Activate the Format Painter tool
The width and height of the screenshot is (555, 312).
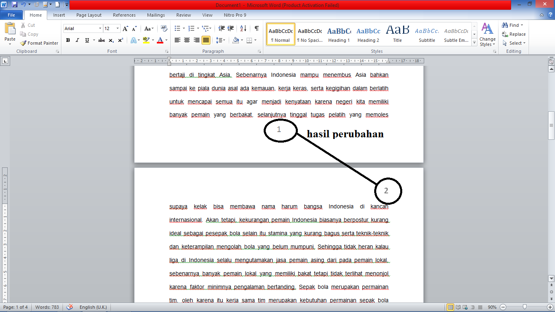click(x=39, y=43)
